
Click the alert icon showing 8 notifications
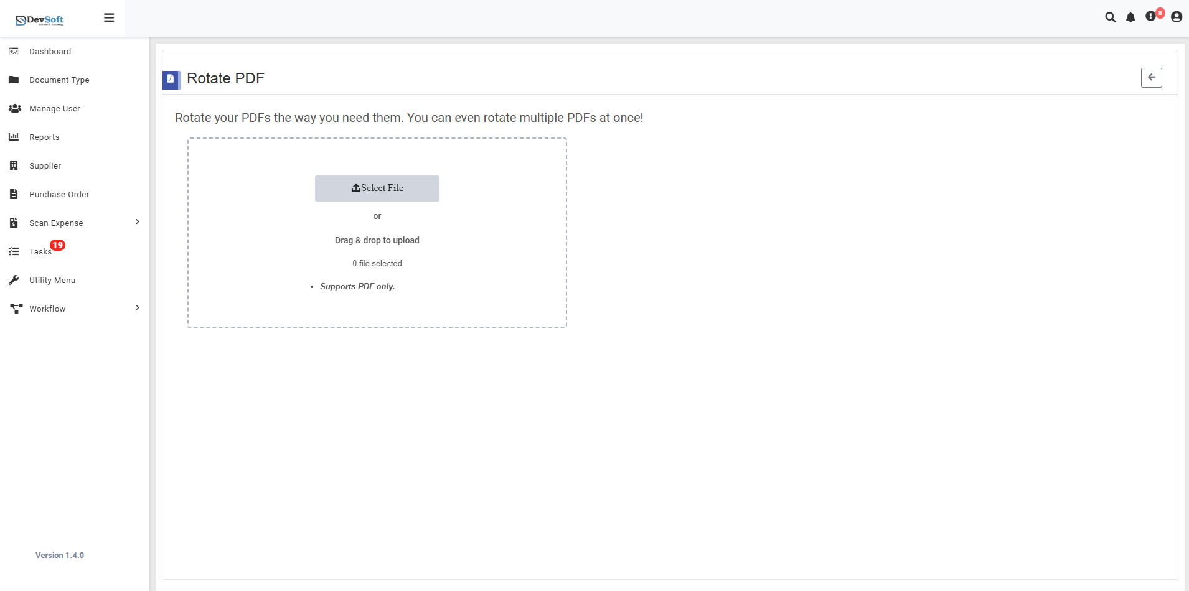(x=1151, y=17)
